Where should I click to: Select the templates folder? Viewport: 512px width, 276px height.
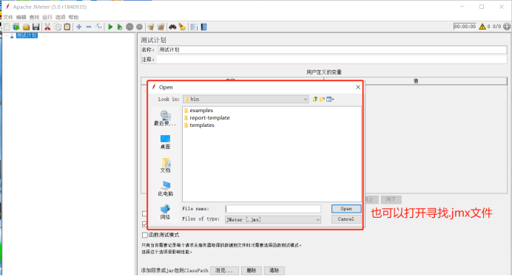[x=199, y=125]
